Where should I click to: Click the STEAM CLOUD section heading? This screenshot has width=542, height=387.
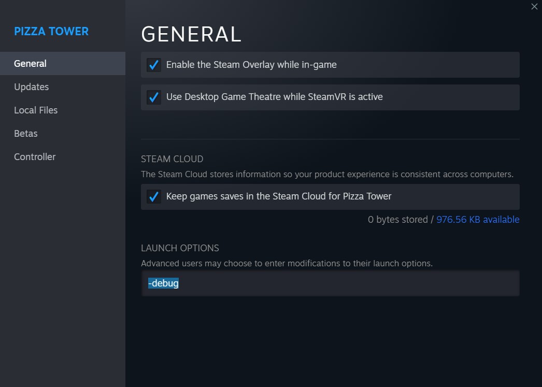click(172, 159)
